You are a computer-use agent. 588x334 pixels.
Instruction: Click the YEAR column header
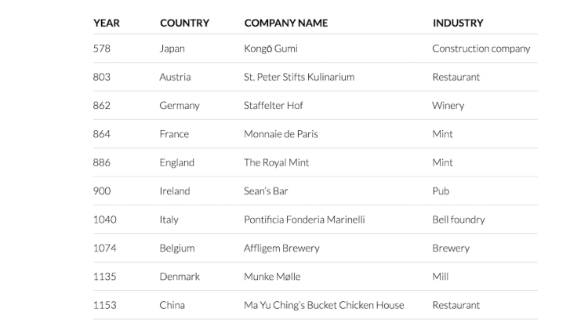point(107,23)
